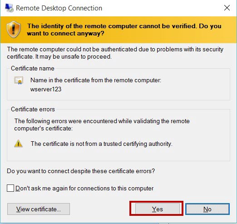Click the "Certificate name" group label
This screenshot has height=224, width=237.
[x=33, y=68]
